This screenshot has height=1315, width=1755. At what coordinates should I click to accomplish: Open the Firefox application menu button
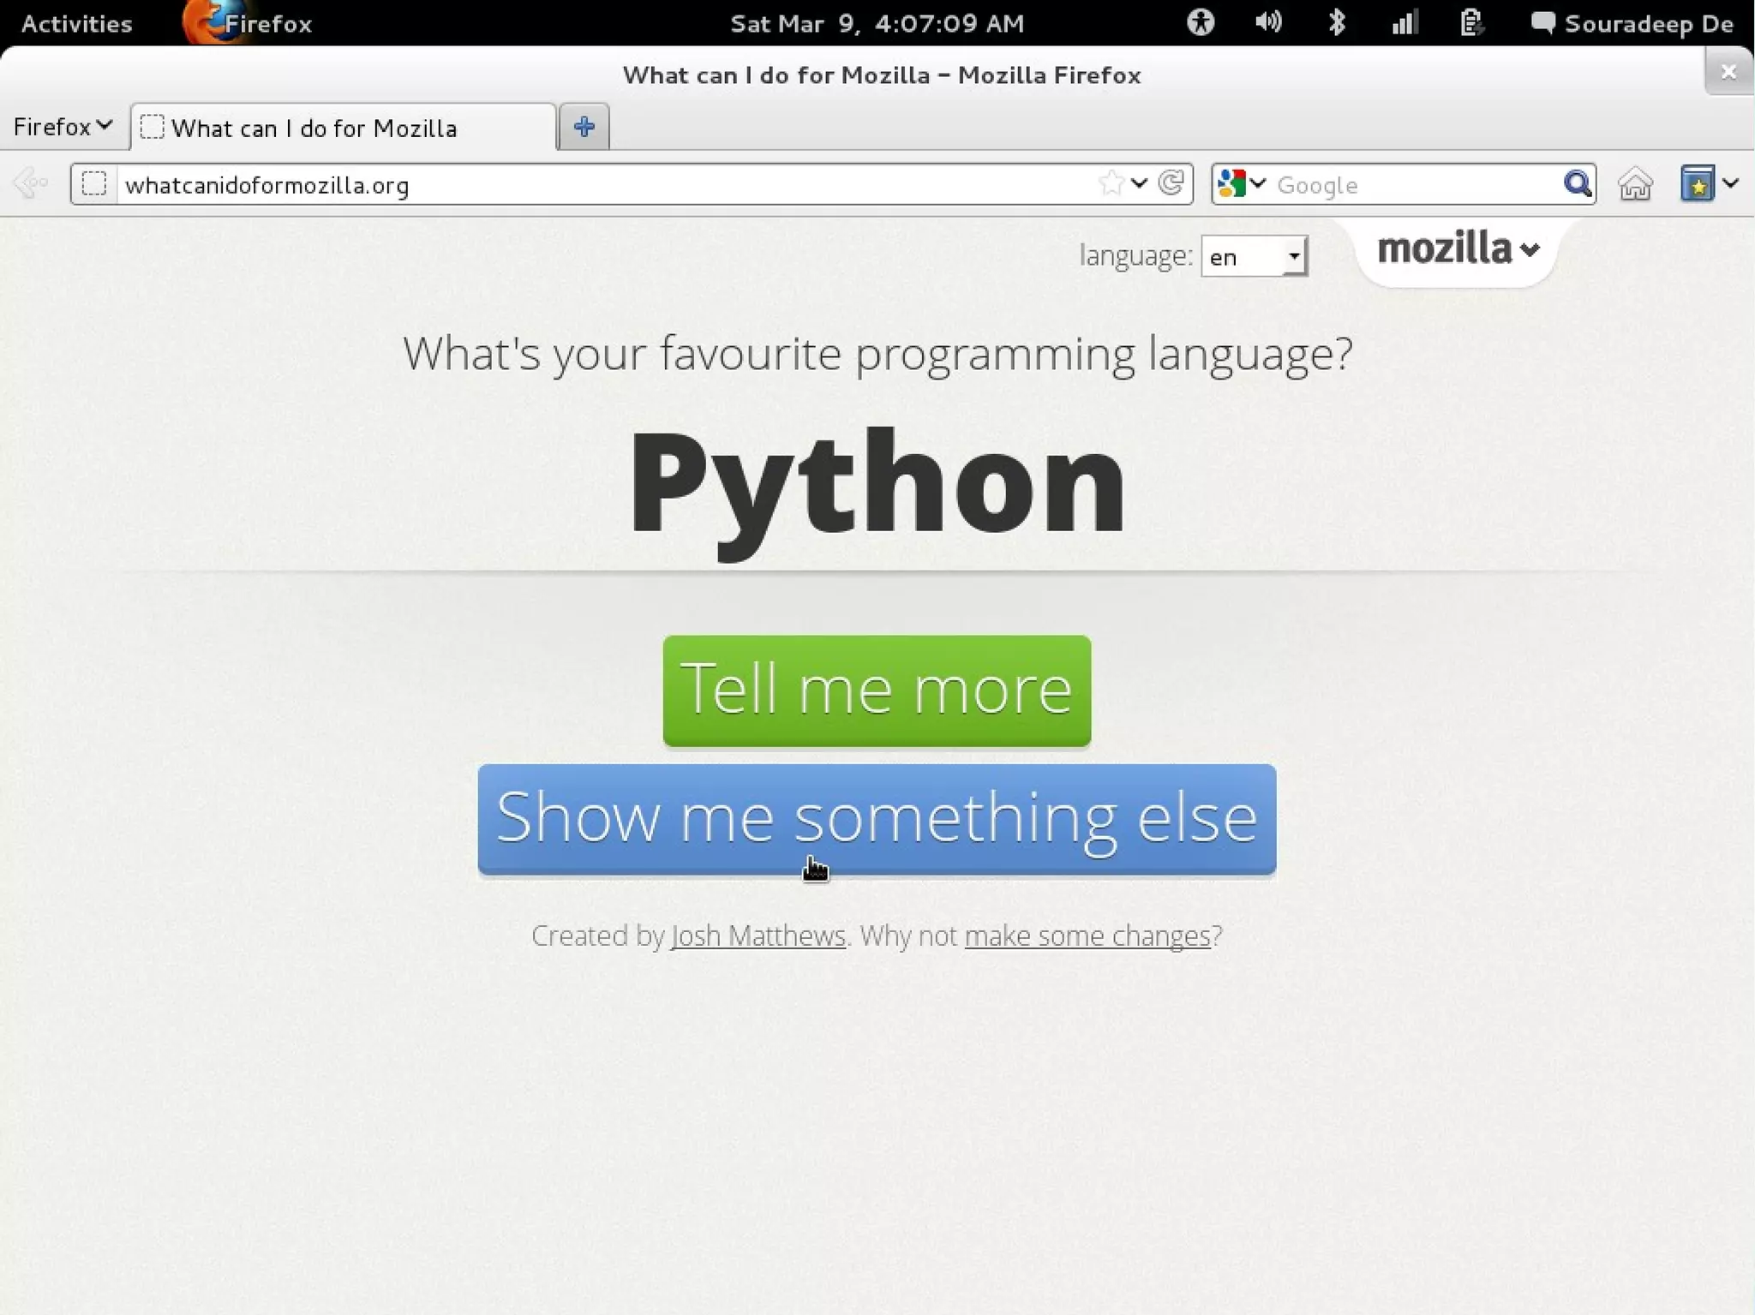point(63,127)
